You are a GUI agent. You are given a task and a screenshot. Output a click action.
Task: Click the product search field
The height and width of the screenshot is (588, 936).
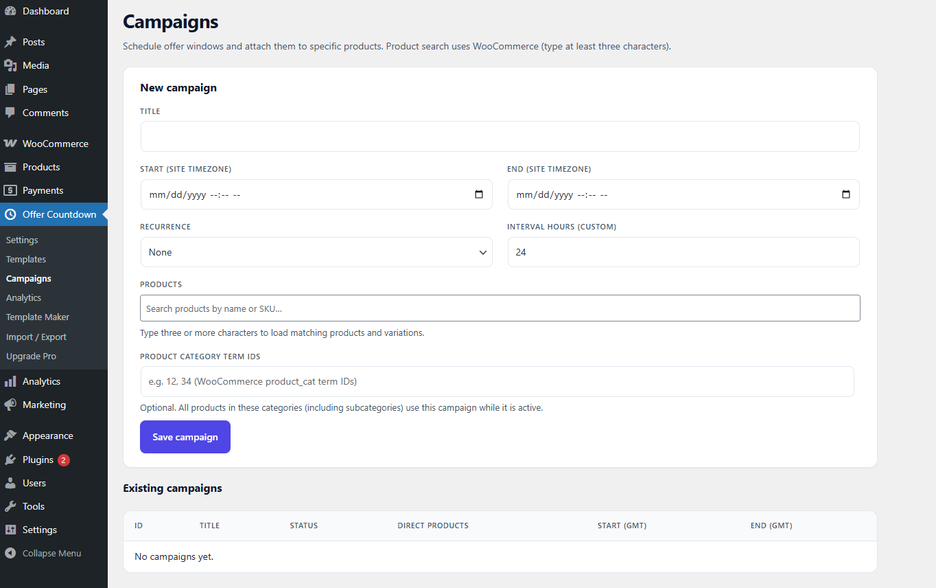click(x=500, y=308)
